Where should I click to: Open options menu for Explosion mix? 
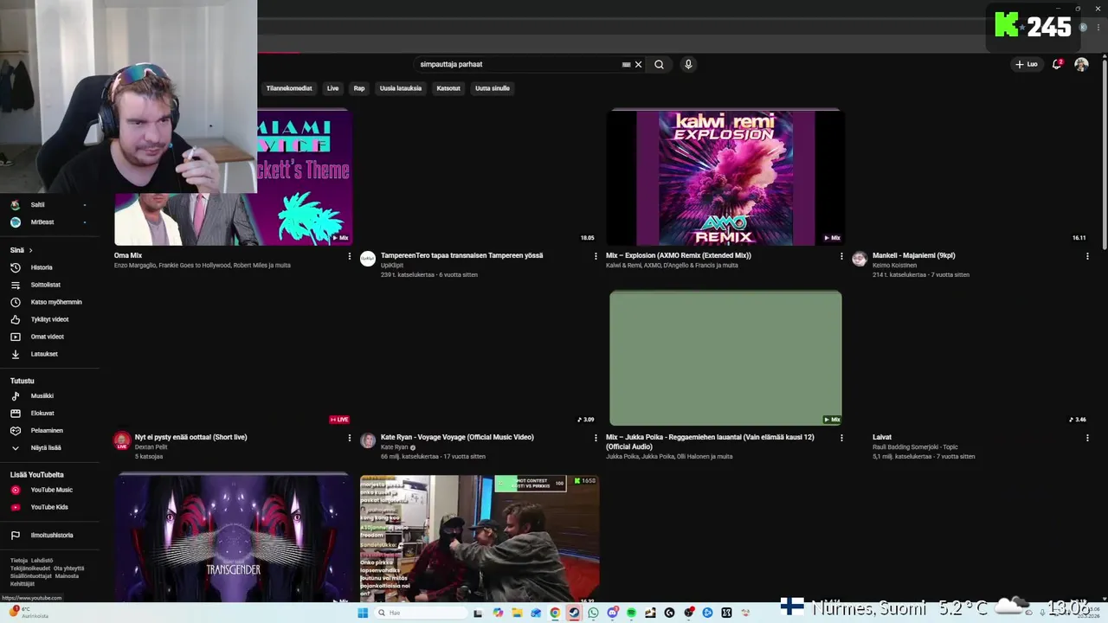pos(841,256)
